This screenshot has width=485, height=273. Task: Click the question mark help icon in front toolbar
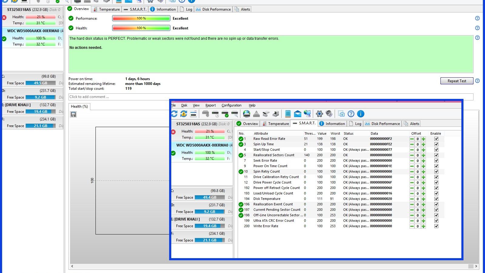pyautogui.click(x=351, y=114)
